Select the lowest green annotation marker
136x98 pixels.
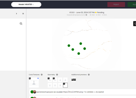coord(79,53)
